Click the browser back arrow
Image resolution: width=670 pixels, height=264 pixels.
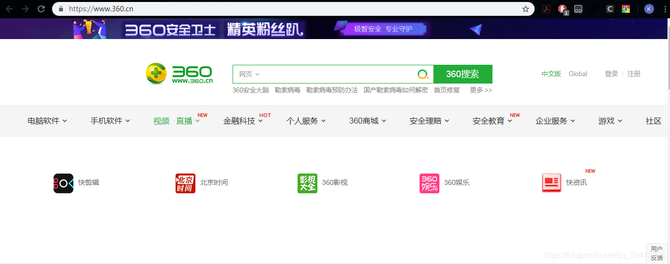click(9, 9)
